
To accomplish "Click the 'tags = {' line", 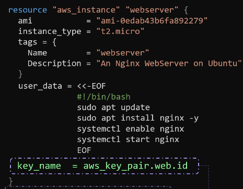I will (x=38, y=42).
